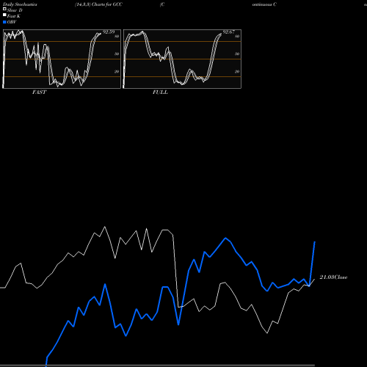Click the Slow D legend swatch
Screen dimensions: 367x367
pos(4,9)
